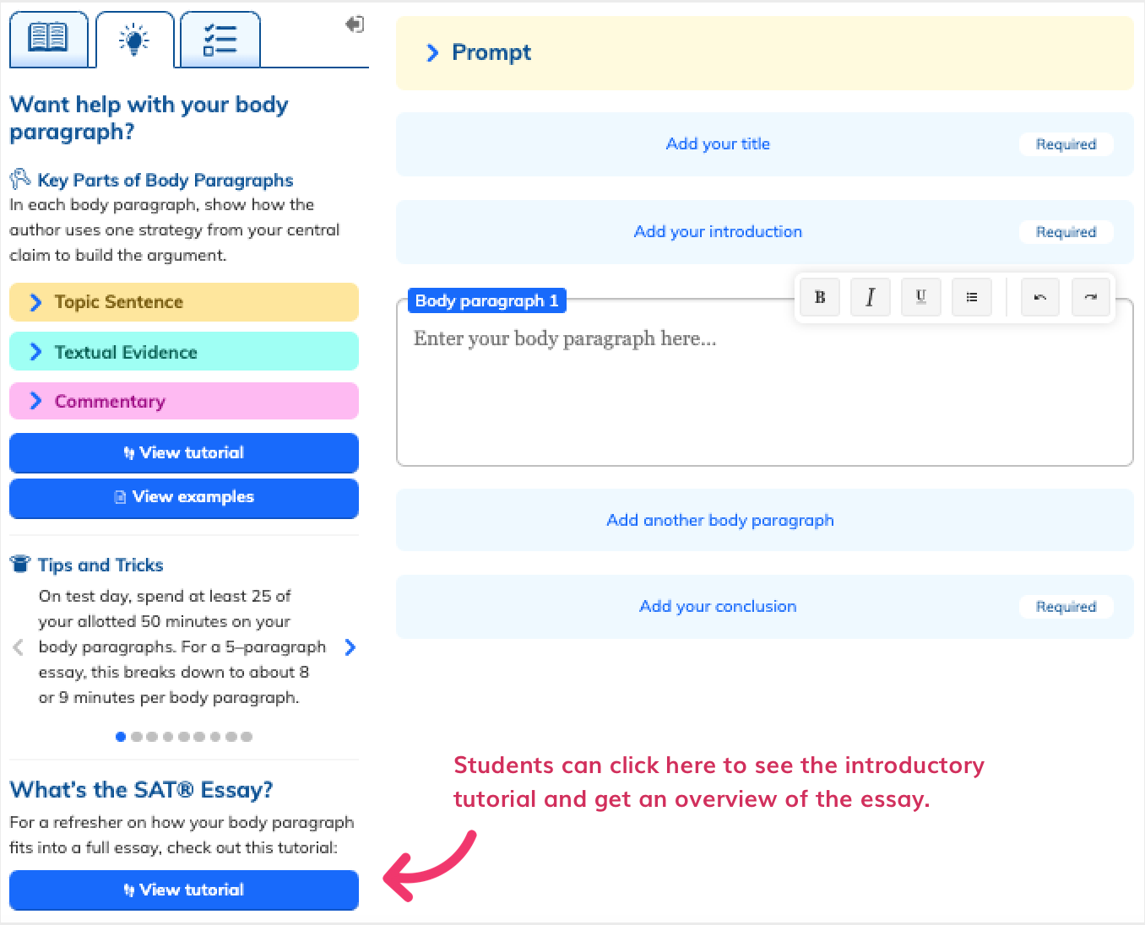Click the bulleted list icon

click(971, 297)
